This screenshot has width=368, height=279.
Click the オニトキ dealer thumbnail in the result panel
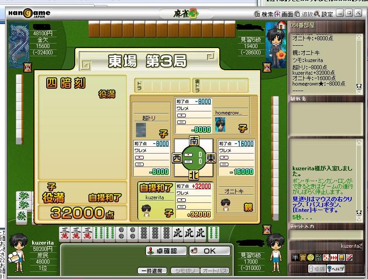tap(226, 205)
